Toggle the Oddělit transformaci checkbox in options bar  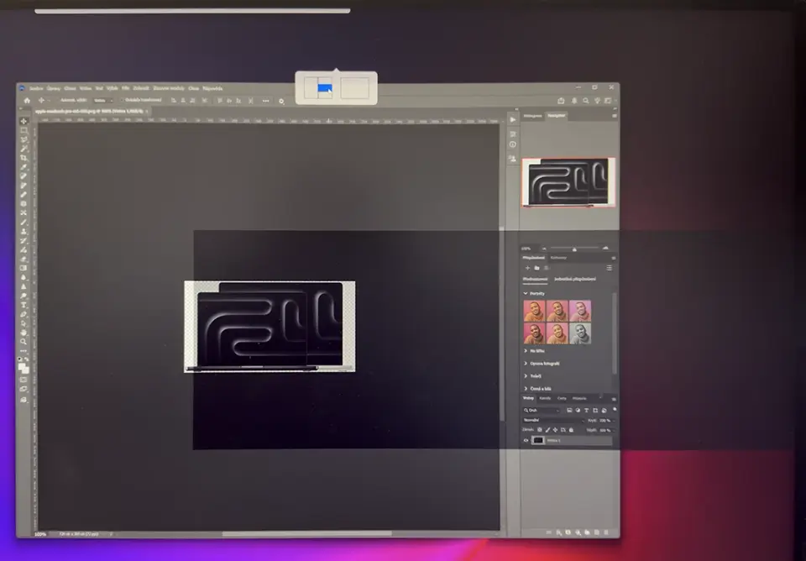(x=121, y=101)
